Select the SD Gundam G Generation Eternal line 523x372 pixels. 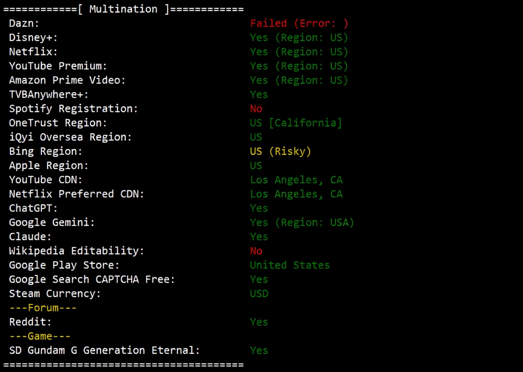[105, 350]
